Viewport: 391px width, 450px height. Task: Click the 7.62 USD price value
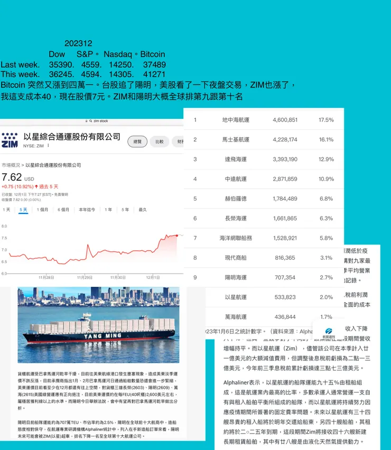[18, 177]
